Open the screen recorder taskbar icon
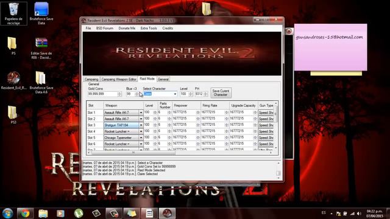Viewport: 390px width, 219px height. [114, 214]
